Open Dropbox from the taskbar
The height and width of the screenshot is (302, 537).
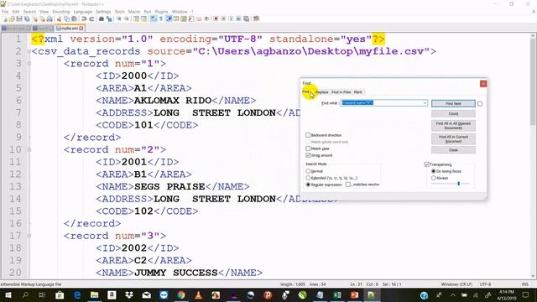(129, 294)
